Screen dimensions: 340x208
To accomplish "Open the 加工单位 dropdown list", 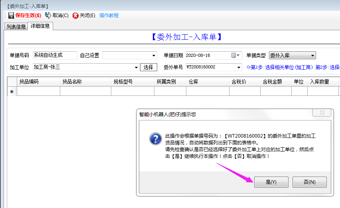I will [x=136, y=67].
